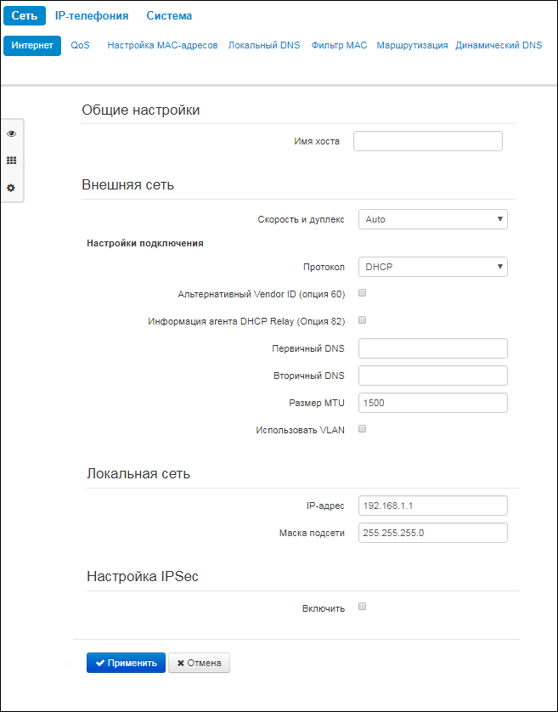Click the IP-адрес field with 192.168.1.1

coord(432,506)
